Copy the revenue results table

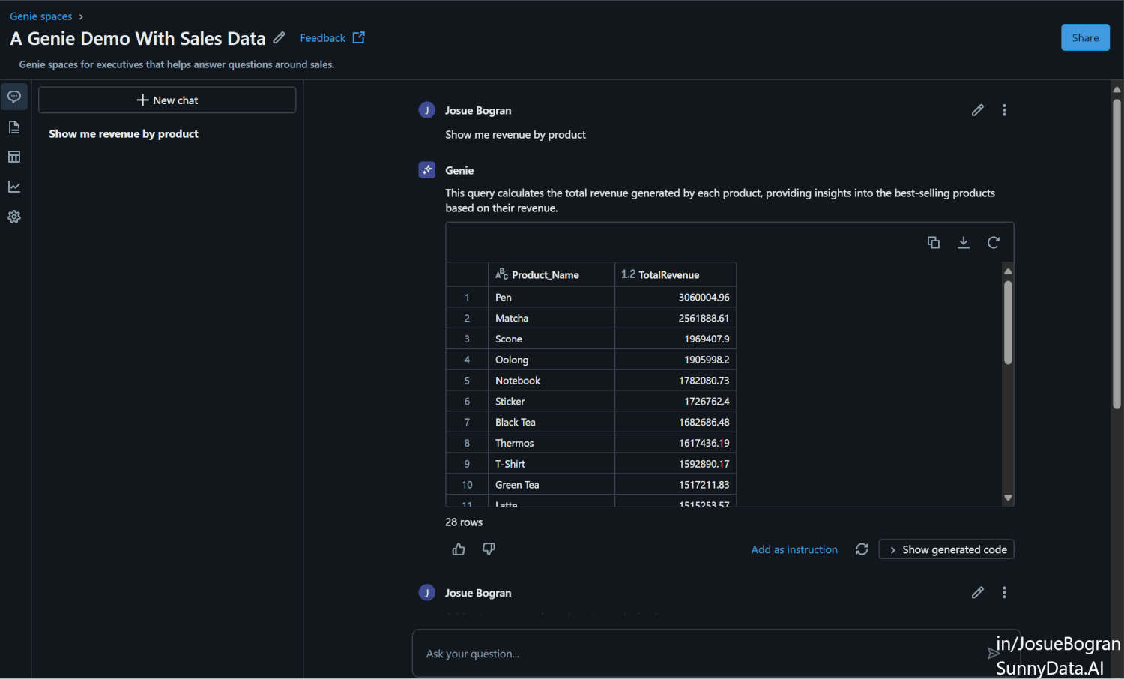pyautogui.click(x=933, y=242)
